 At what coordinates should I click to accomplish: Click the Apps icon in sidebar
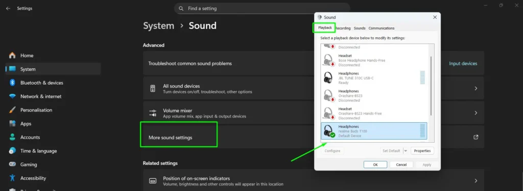point(12,123)
